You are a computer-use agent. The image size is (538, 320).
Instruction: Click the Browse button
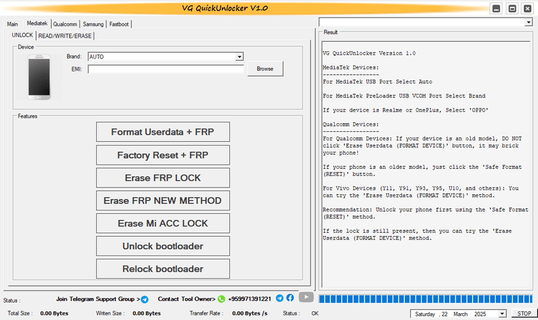pyautogui.click(x=265, y=69)
